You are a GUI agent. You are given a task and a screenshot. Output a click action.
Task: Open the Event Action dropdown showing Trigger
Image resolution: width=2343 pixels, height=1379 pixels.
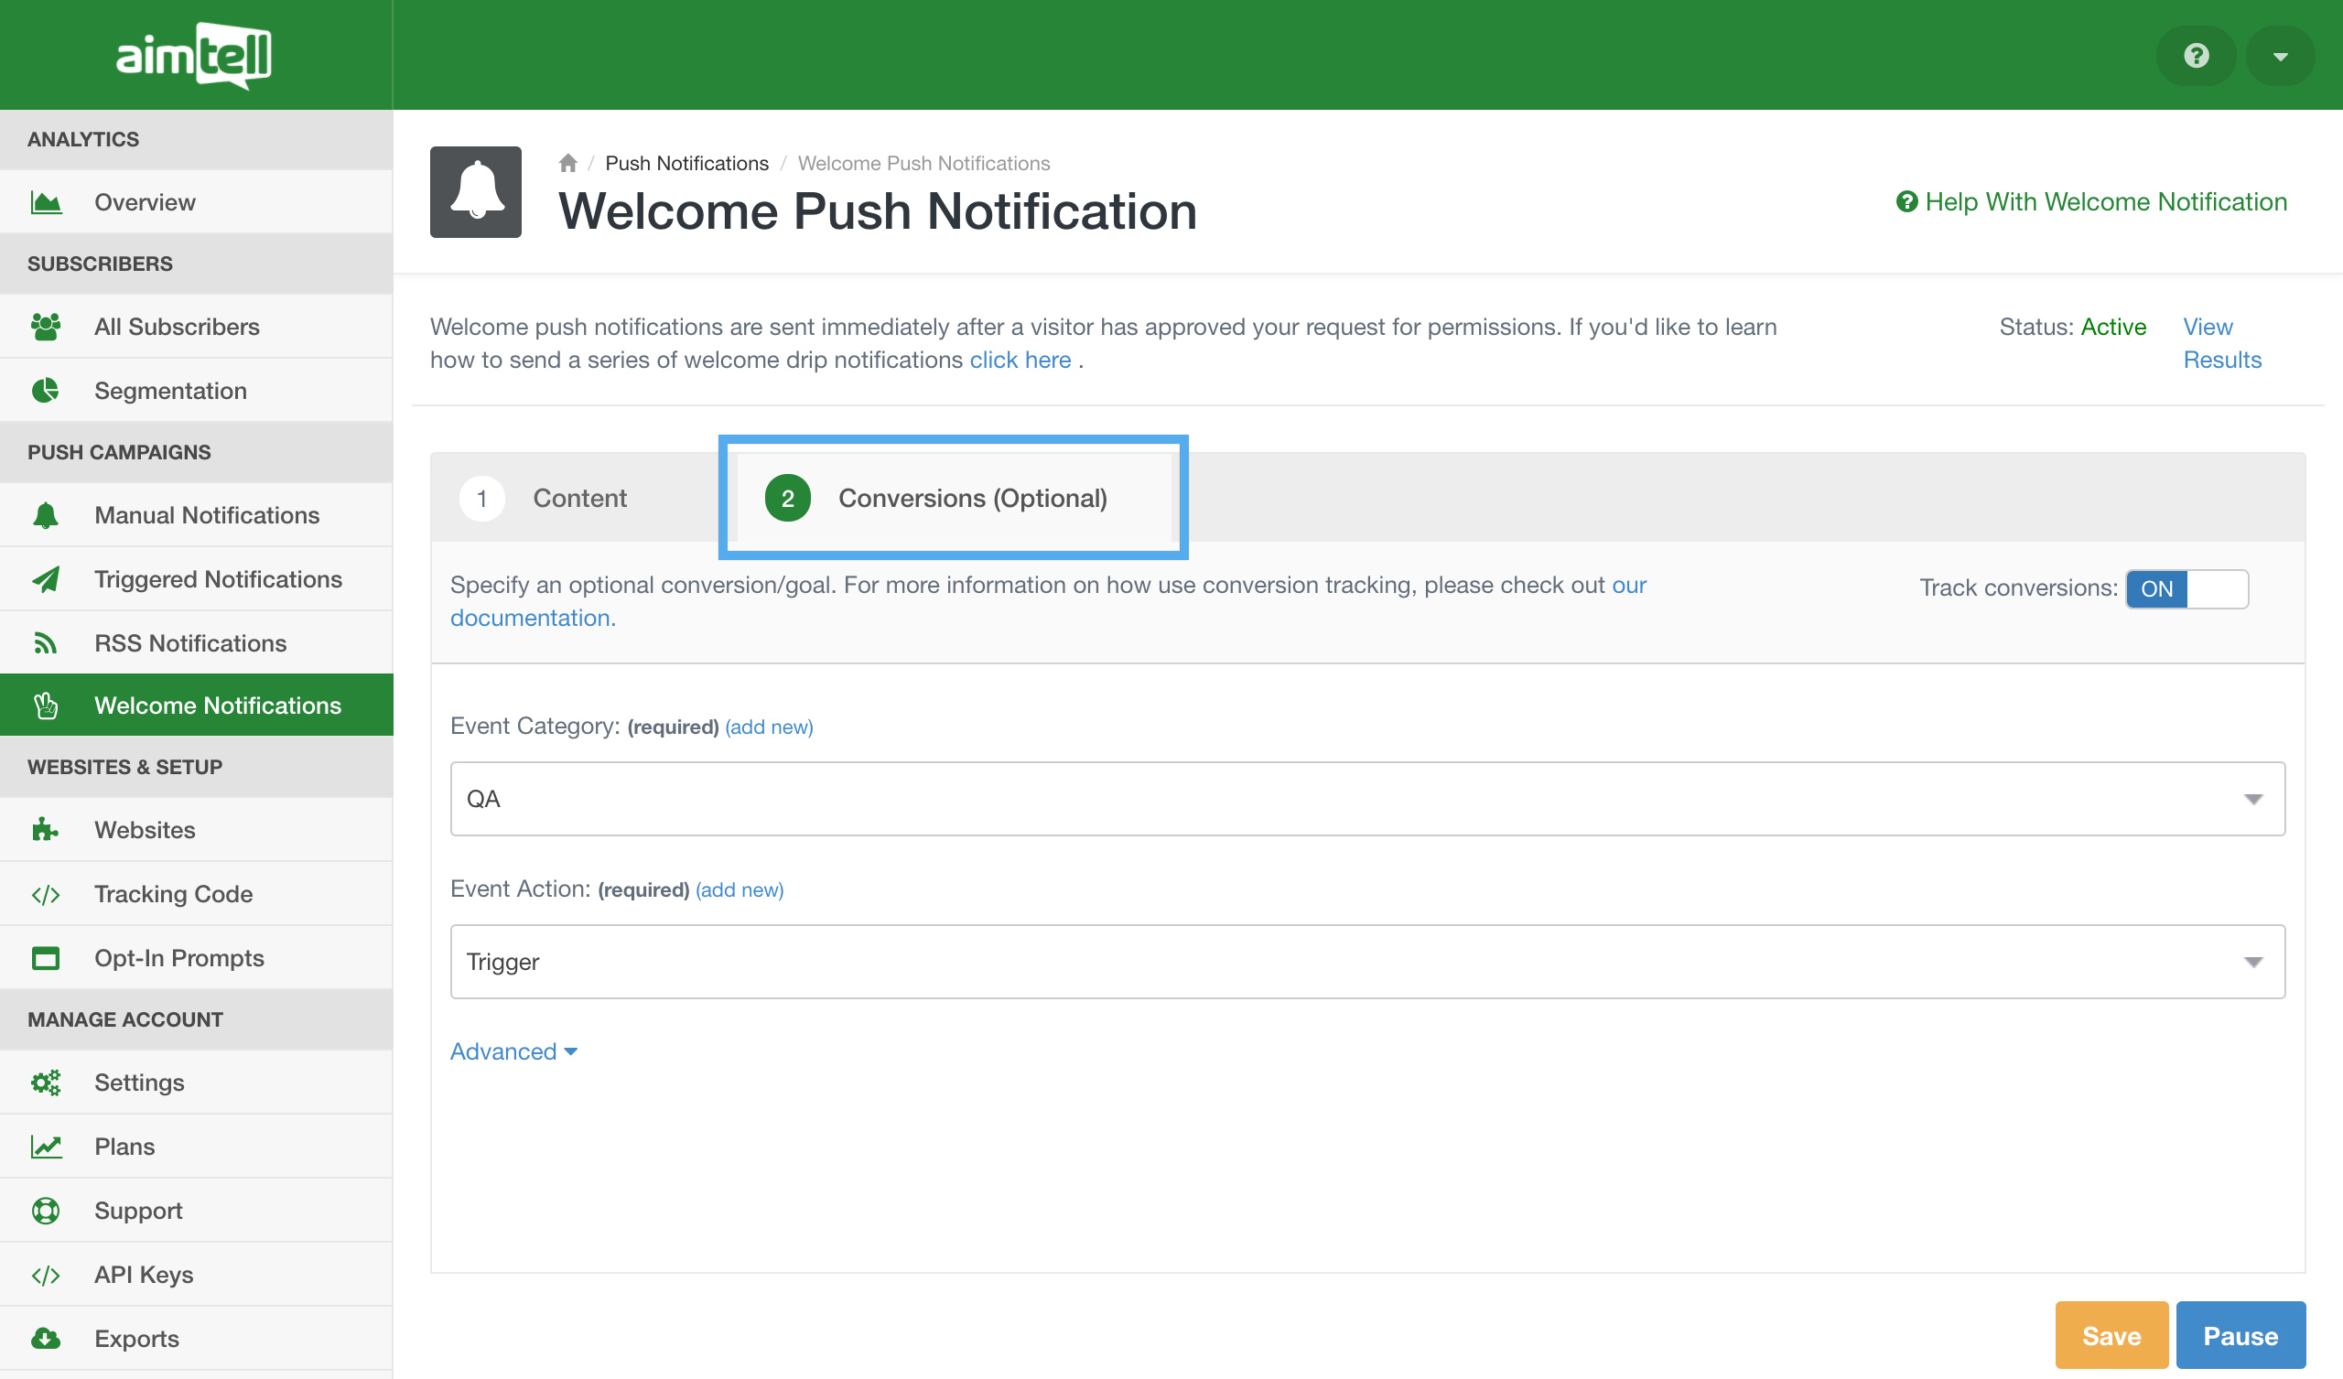(x=1366, y=962)
